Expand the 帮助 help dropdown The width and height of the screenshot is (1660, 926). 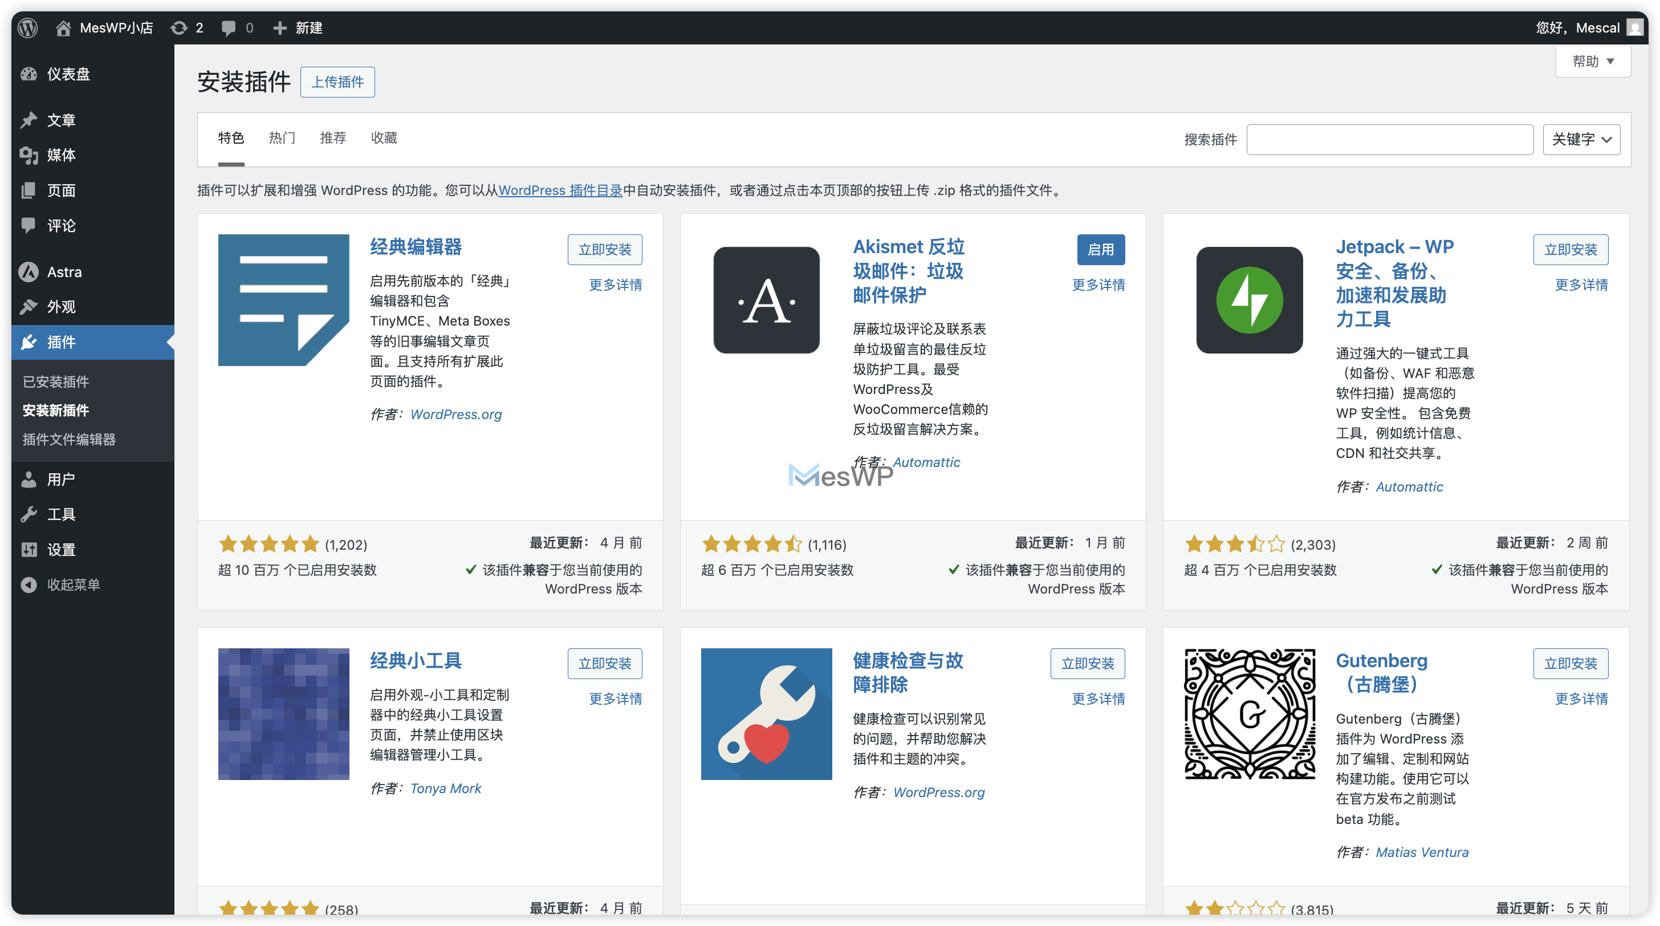pyautogui.click(x=1593, y=61)
